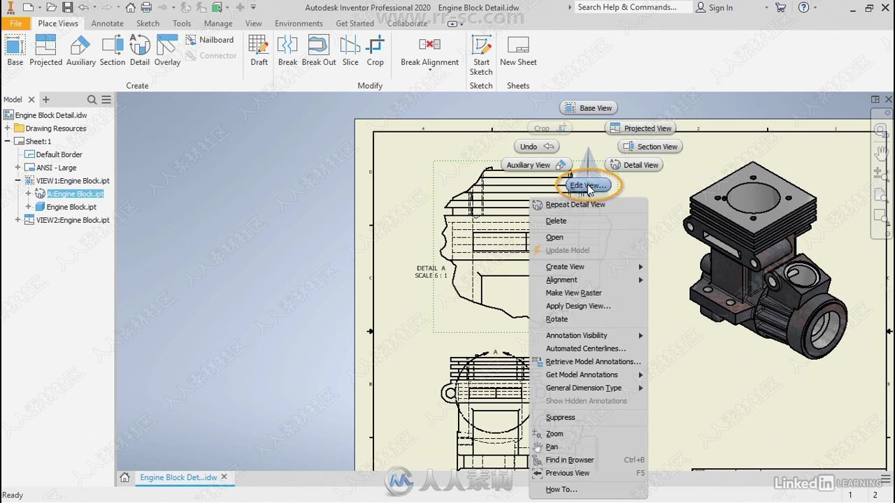
Task: Click the Home icon in quick access toolbar
Action: click(131, 8)
